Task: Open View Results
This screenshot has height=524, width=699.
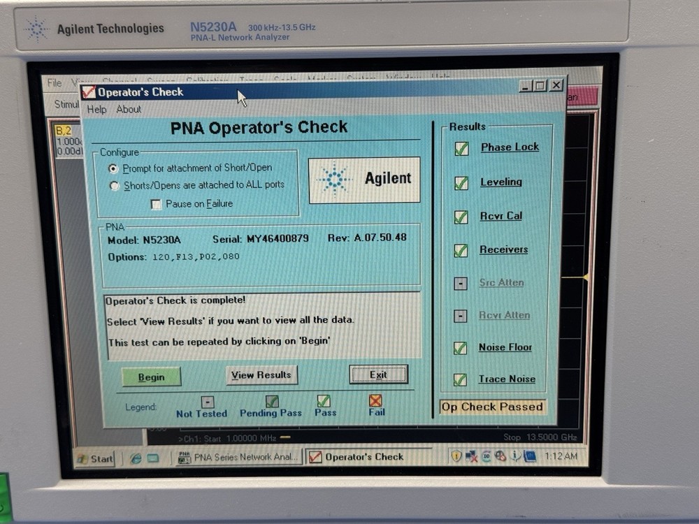Action: pyautogui.click(x=261, y=375)
